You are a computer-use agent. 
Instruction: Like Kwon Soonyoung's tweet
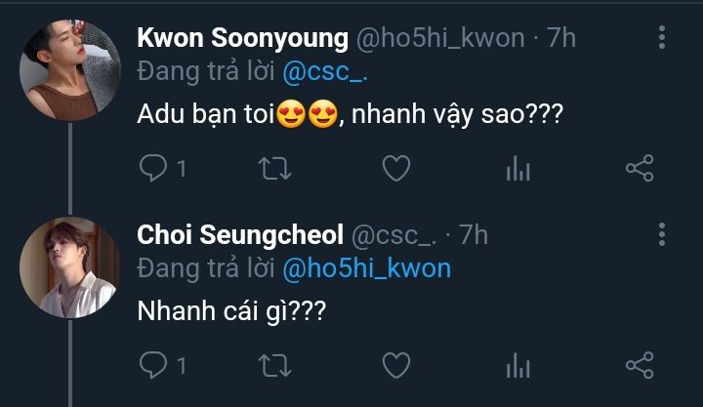pos(394,169)
